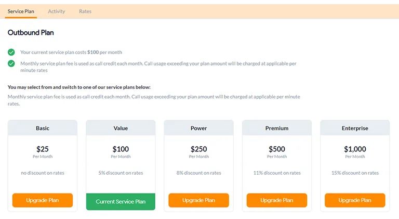Viewport: 399px width, 219px height.
Task: Select the Value plan card header
Action: tap(121, 128)
